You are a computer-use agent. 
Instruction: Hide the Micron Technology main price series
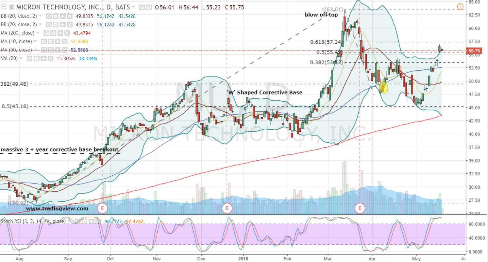coord(142,7)
